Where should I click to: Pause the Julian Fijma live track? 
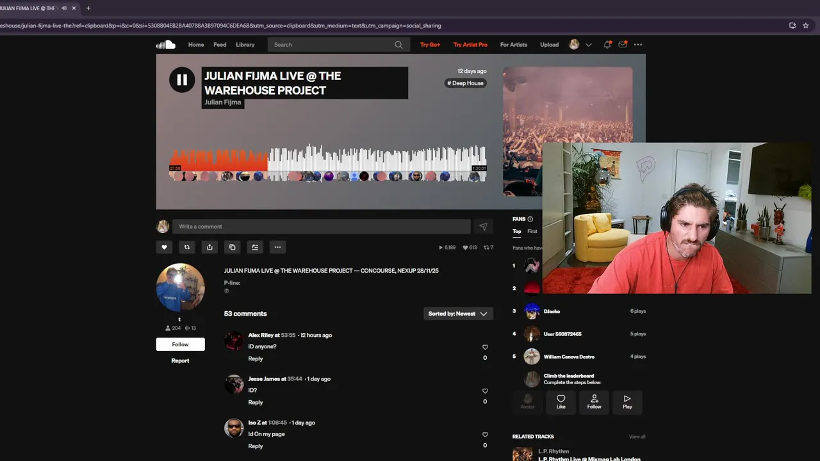tap(182, 80)
